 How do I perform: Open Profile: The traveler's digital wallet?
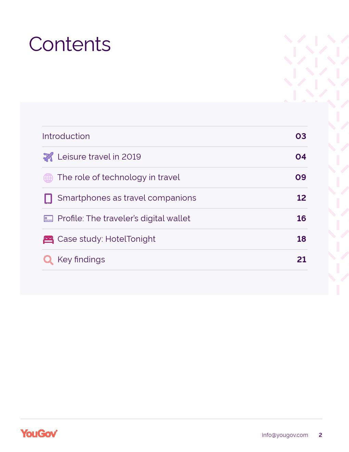pos(124,218)
